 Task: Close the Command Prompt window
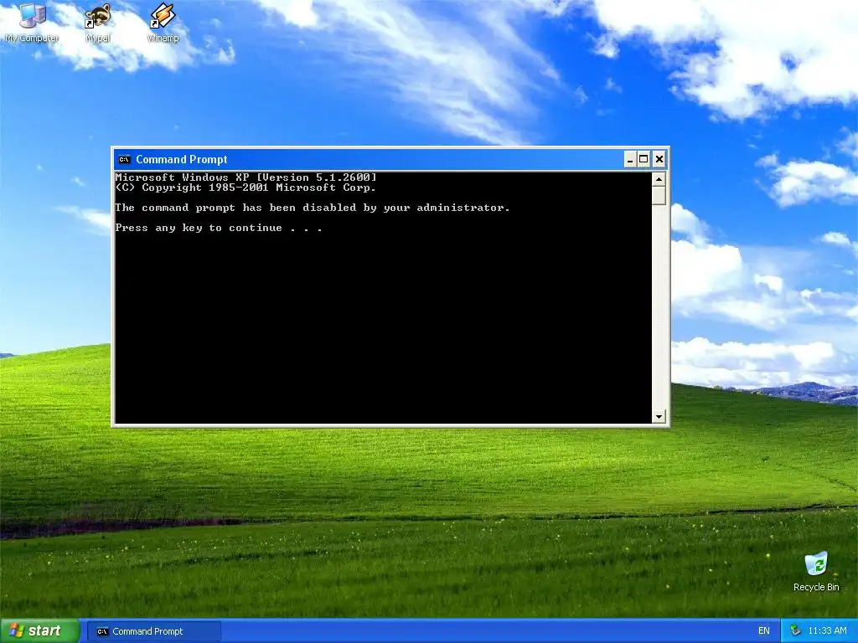659,160
